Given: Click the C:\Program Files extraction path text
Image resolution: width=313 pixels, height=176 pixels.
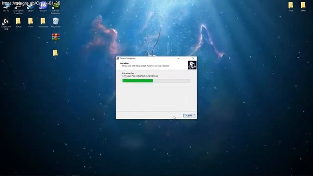Looking at the screenshot, I should [140, 76].
